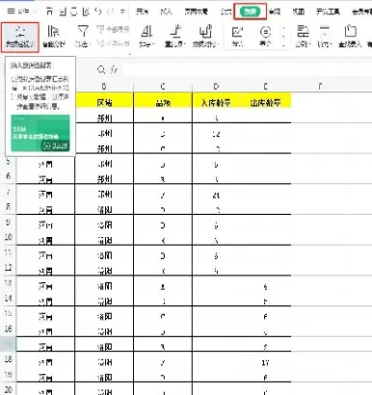Screen dimensions: 372x395
Task: Select column B header
Action: click(104, 87)
